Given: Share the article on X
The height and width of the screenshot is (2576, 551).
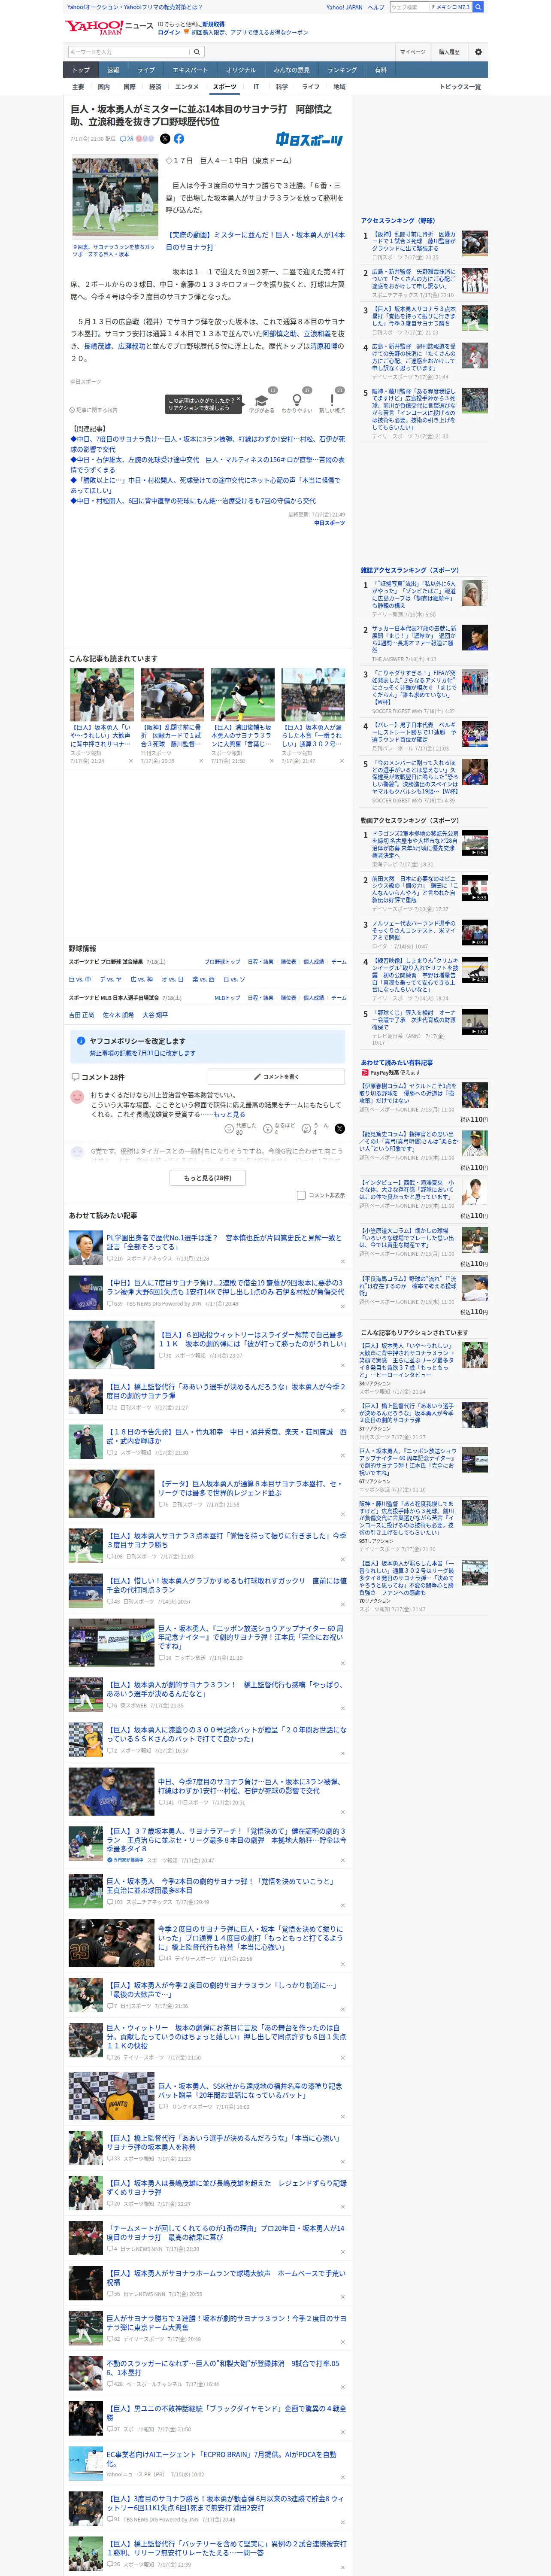Looking at the screenshot, I should click(165, 139).
